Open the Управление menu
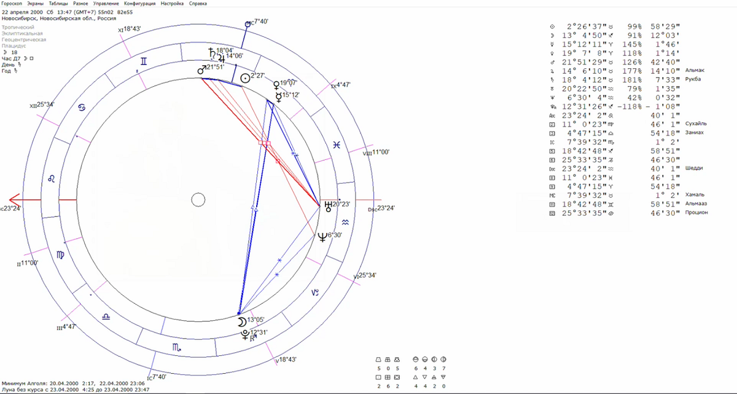This screenshot has width=737, height=394. (x=106, y=4)
